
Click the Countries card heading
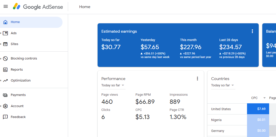(220, 79)
